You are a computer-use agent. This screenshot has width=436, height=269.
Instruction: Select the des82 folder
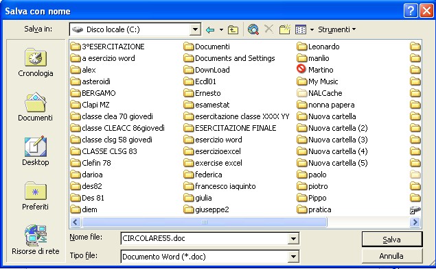(87, 186)
